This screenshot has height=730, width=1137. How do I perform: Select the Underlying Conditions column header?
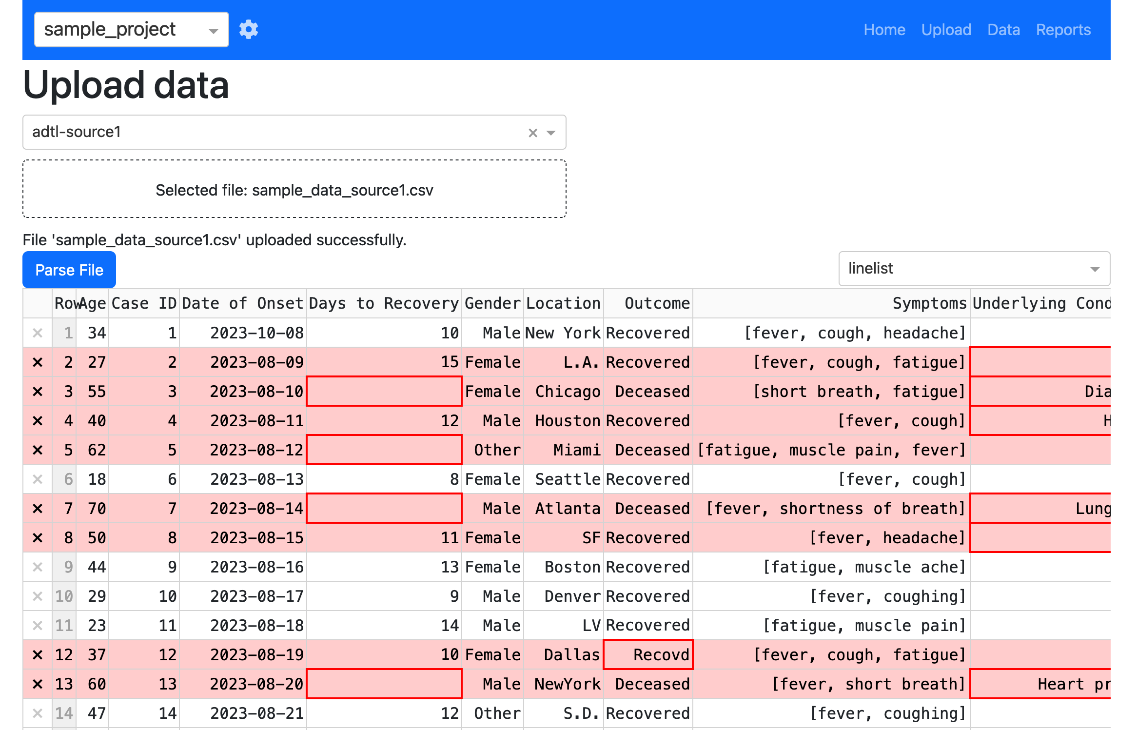(x=1040, y=303)
